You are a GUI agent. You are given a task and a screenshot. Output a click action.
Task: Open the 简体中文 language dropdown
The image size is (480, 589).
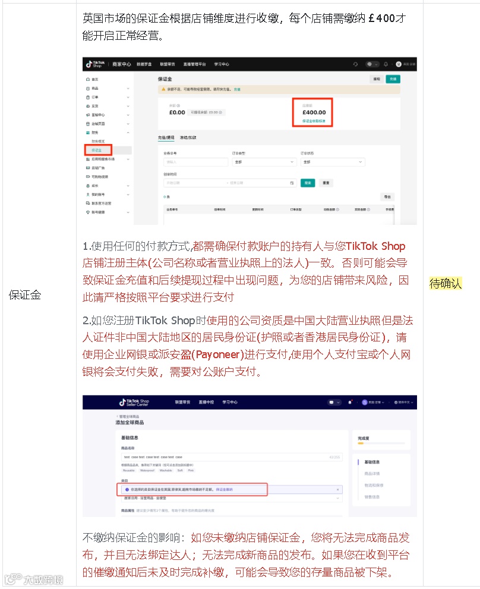[x=404, y=402]
